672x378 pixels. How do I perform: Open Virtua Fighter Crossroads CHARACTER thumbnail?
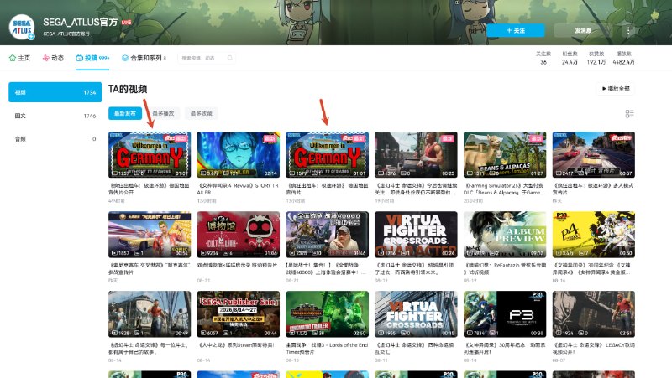[416, 234]
